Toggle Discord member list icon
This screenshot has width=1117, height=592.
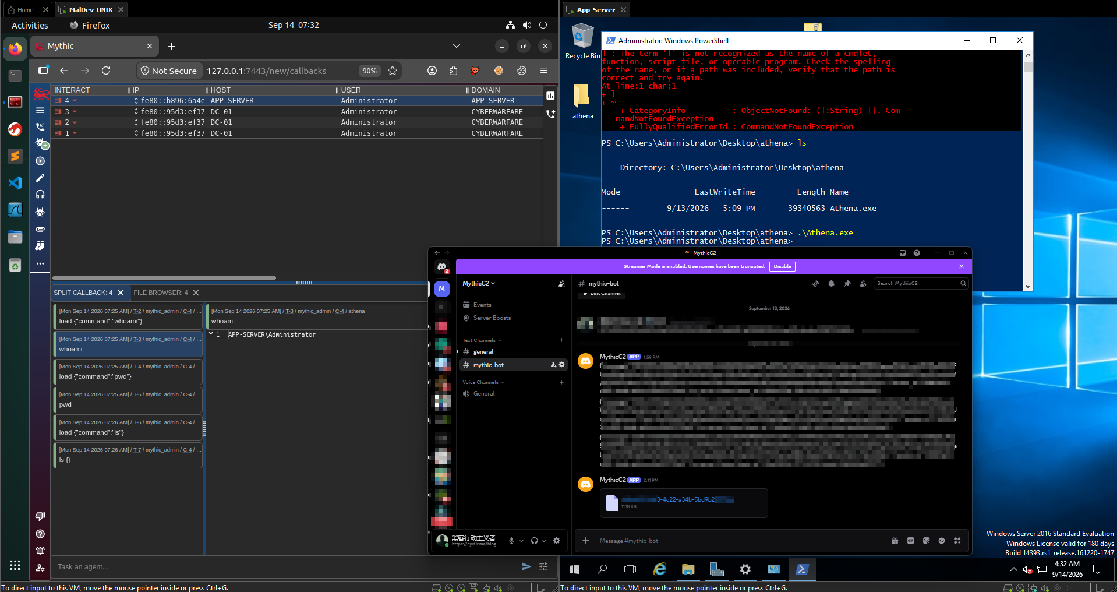point(863,284)
